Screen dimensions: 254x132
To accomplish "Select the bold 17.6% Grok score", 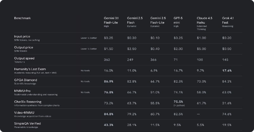I will [x=227, y=71].
